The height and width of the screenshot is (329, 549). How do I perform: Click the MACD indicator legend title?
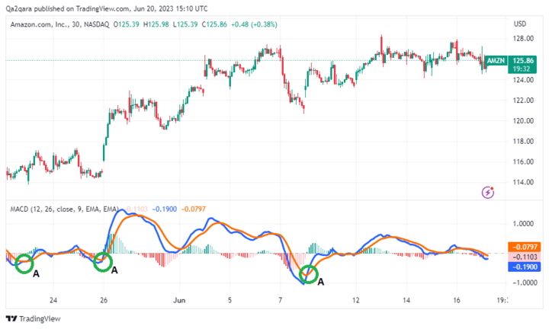64,209
